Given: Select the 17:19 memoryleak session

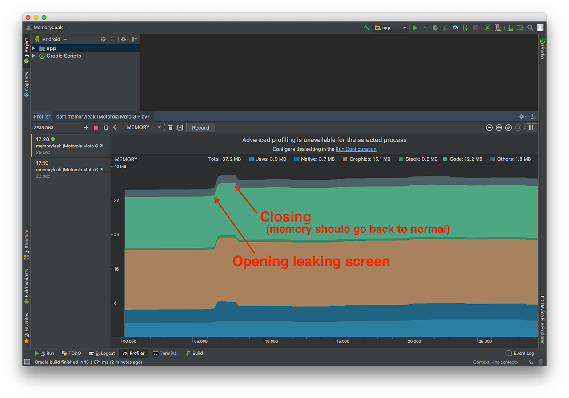Looking at the screenshot, I should 70,169.
